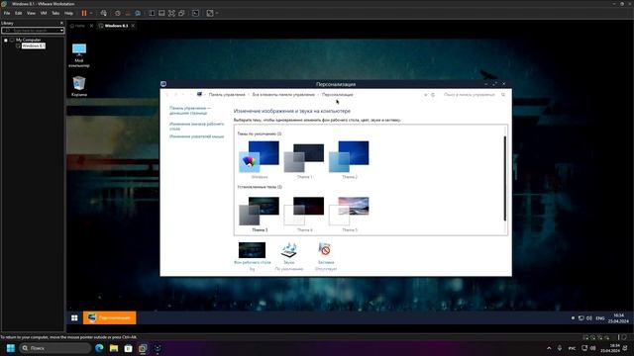Open the VMware Edit menu
The image size is (634, 356).
[x=18, y=13]
